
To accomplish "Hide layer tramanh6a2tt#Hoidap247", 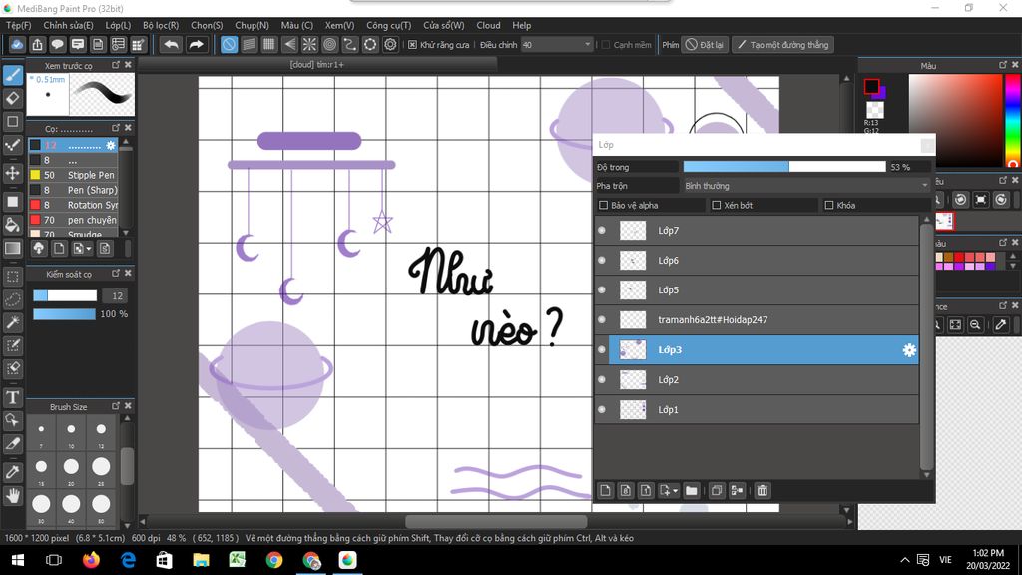I will coord(602,320).
